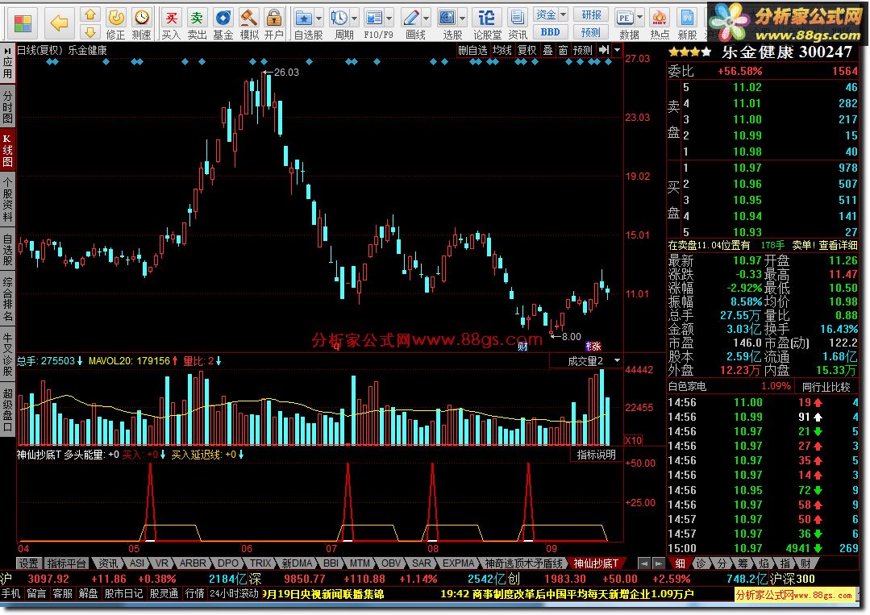Viewport: 870px width, 615px height.
Task: Click the red 买入 buy icon
Action: point(172,19)
